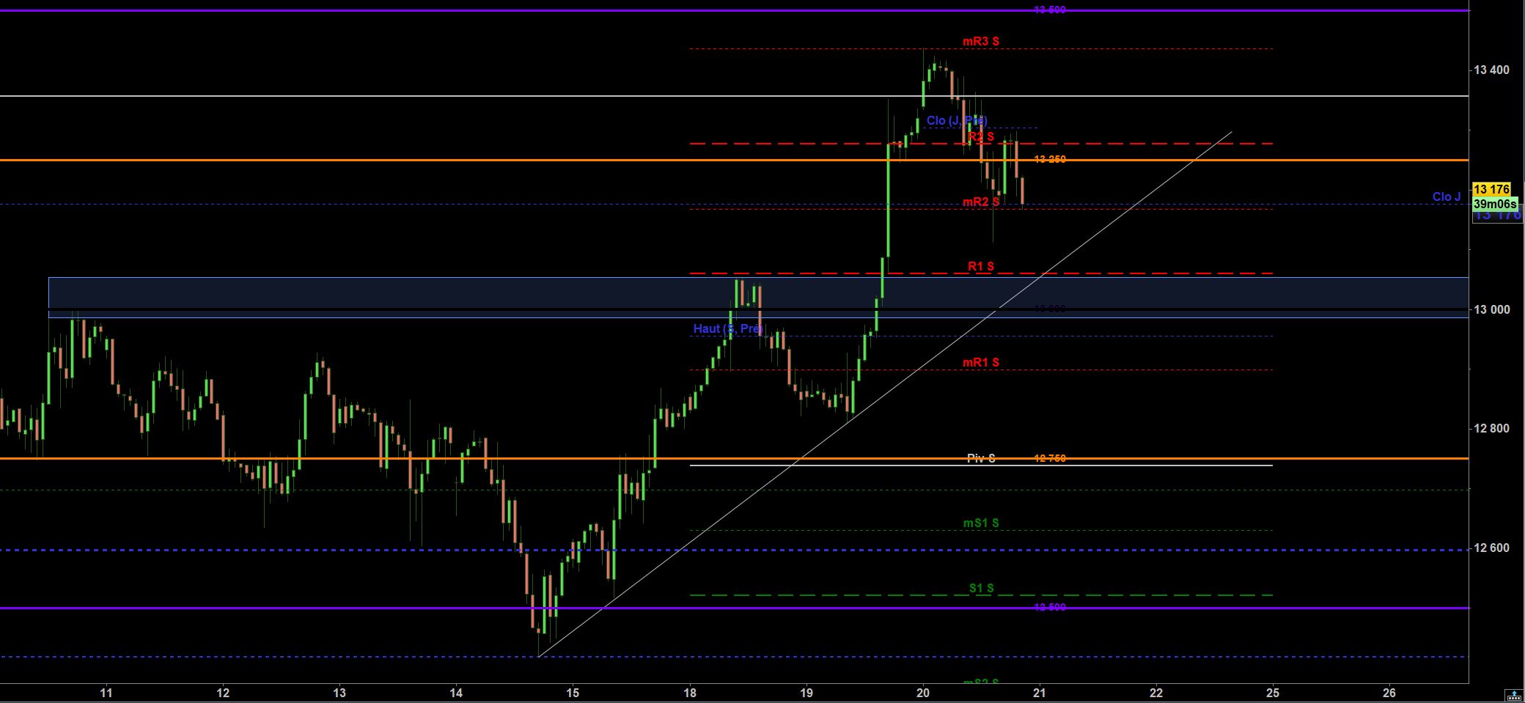Select the Haut (S, Pre) label
The height and width of the screenshot is (703, 1525).
(x=728, y=328)
